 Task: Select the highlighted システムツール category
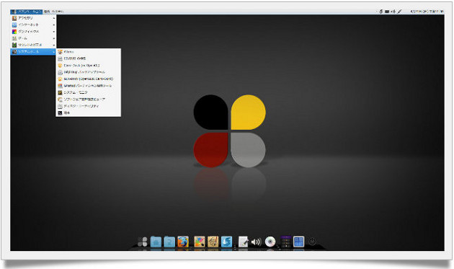click(x=33, y=52)
